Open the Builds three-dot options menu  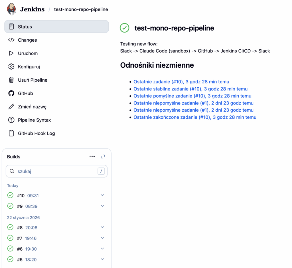(x=92, y=156)
